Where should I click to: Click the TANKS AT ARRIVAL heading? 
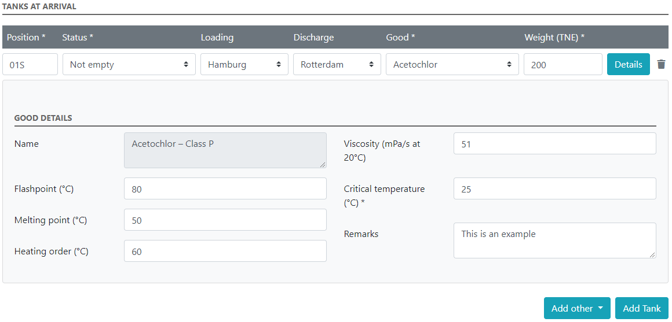click(x=39, y=6)
